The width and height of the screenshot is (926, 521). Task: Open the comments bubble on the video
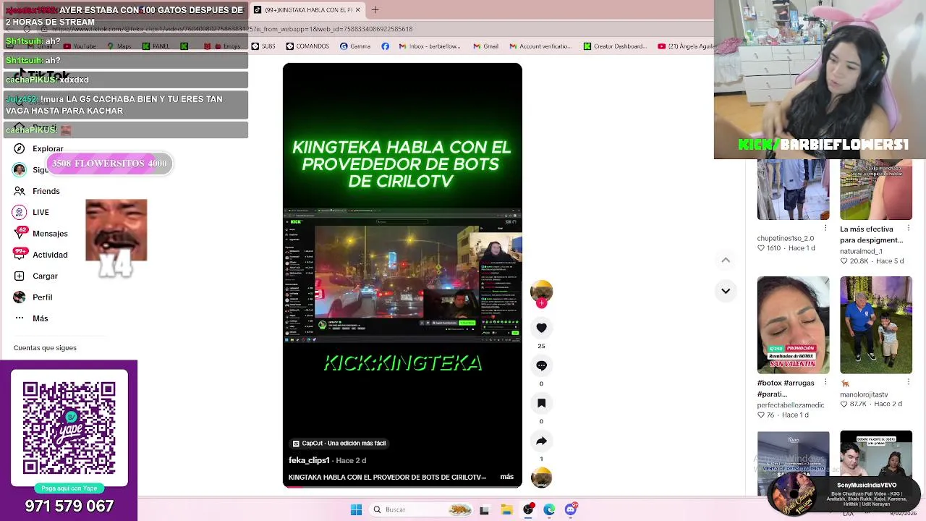tap(541, 365)
